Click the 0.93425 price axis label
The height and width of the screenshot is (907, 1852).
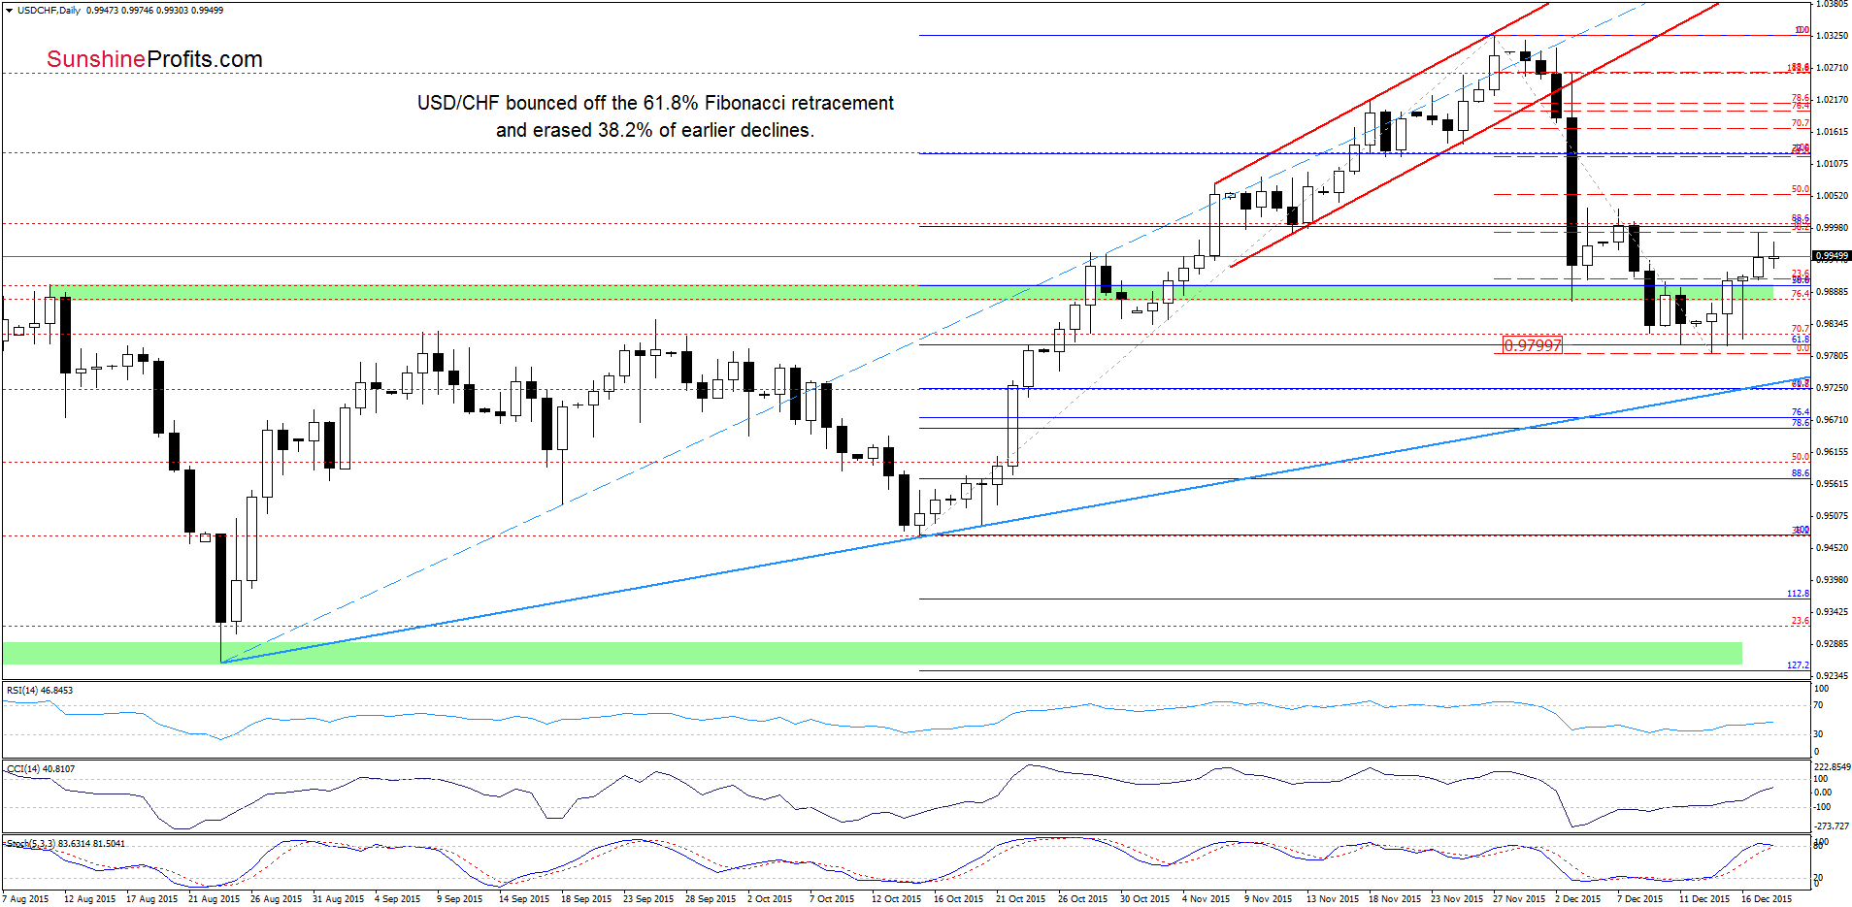pos(1832,611)
